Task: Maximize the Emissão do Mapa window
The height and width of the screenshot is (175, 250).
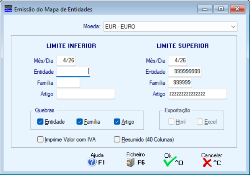Action: pos(221,9)
